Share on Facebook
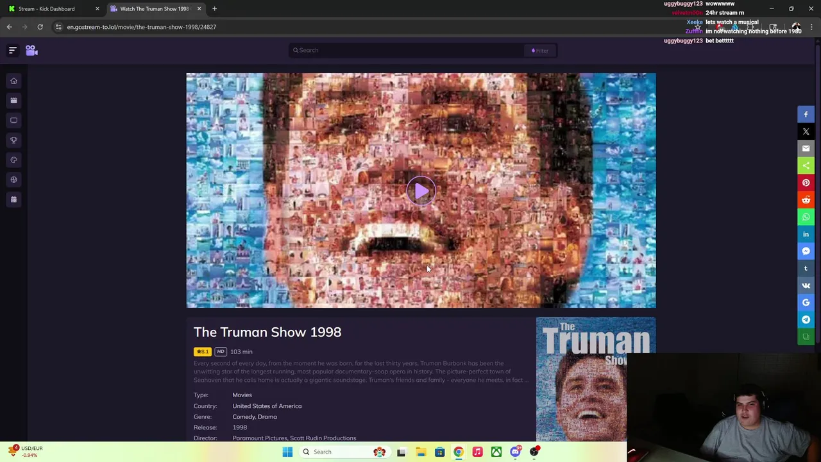Viewport: 821px width, 462px height. coord(806,114)
